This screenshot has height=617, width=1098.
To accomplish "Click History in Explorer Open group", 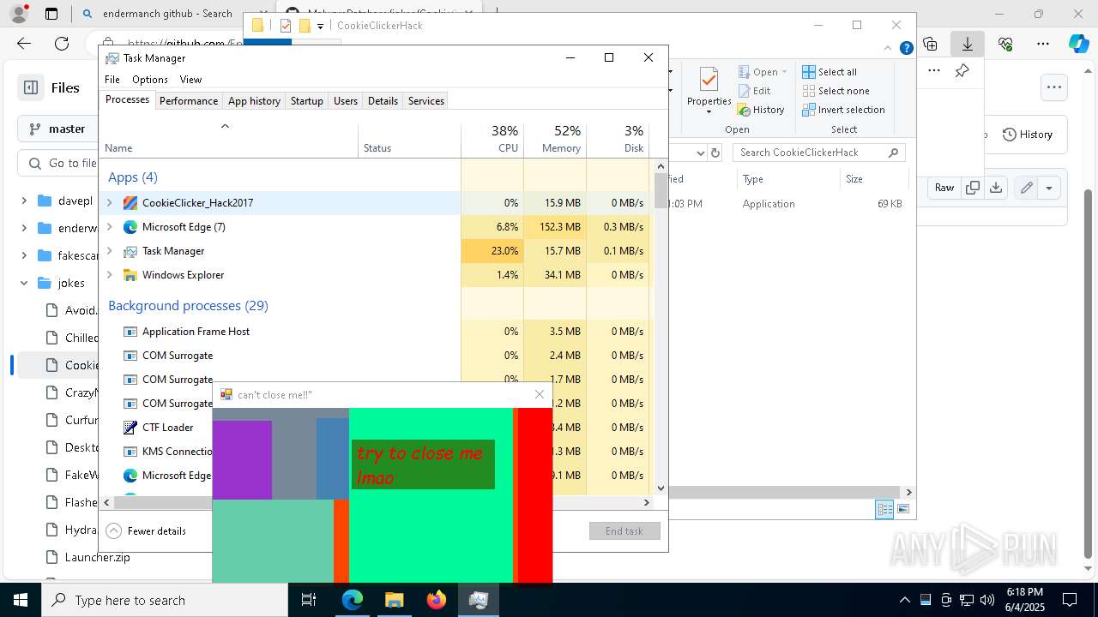I will tap(761, 110).
